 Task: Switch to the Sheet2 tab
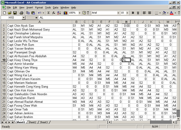[32, 122]
